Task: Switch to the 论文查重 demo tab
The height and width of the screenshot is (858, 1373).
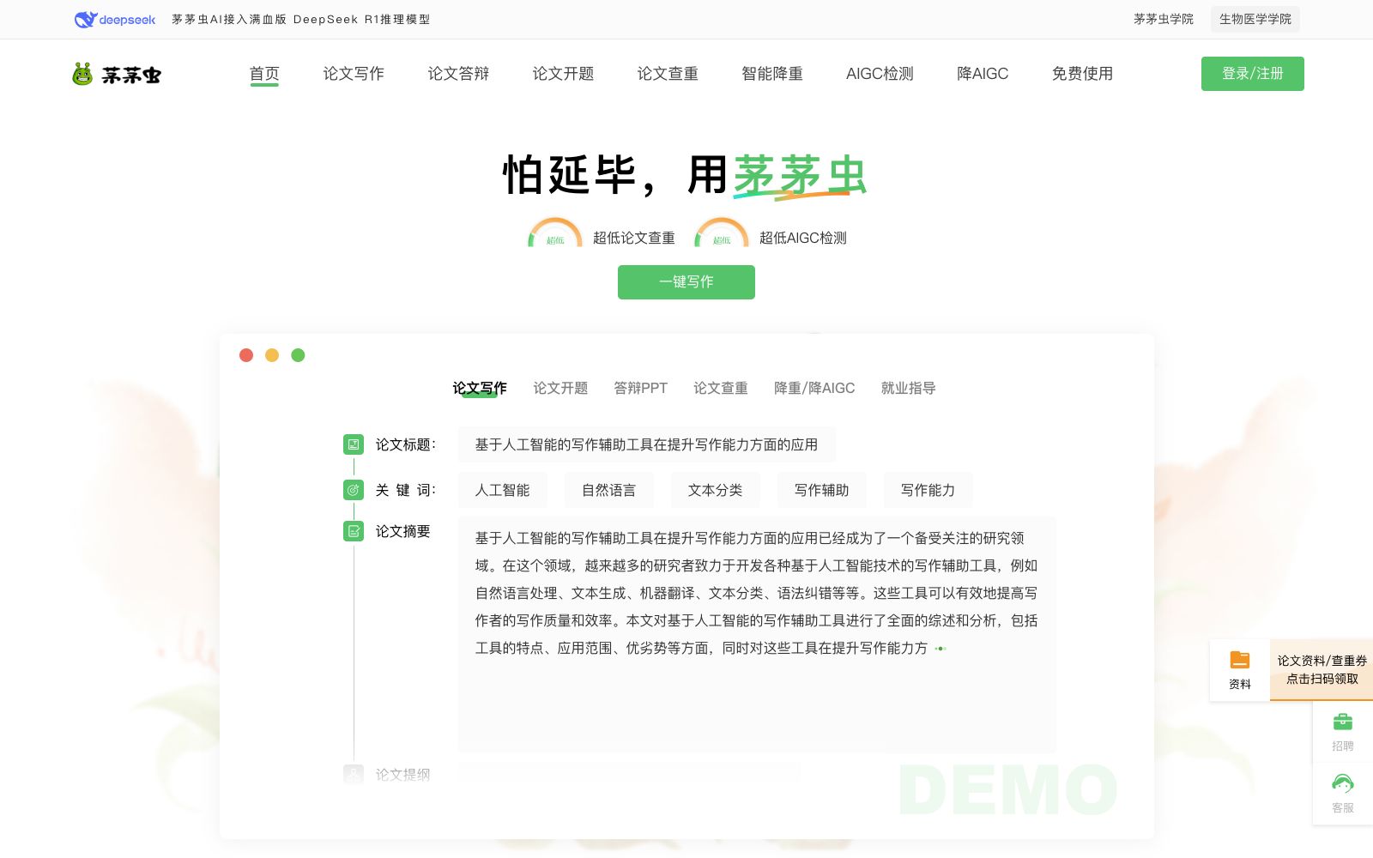Action: coord(721,388)
